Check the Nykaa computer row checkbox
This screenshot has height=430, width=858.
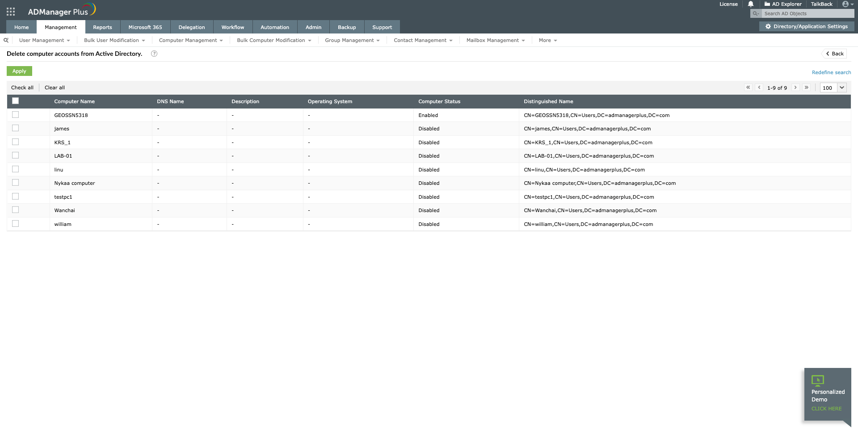[15, 183]
